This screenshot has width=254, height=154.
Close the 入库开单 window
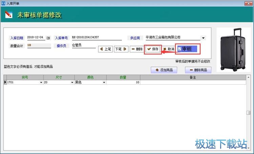(248, 3)
